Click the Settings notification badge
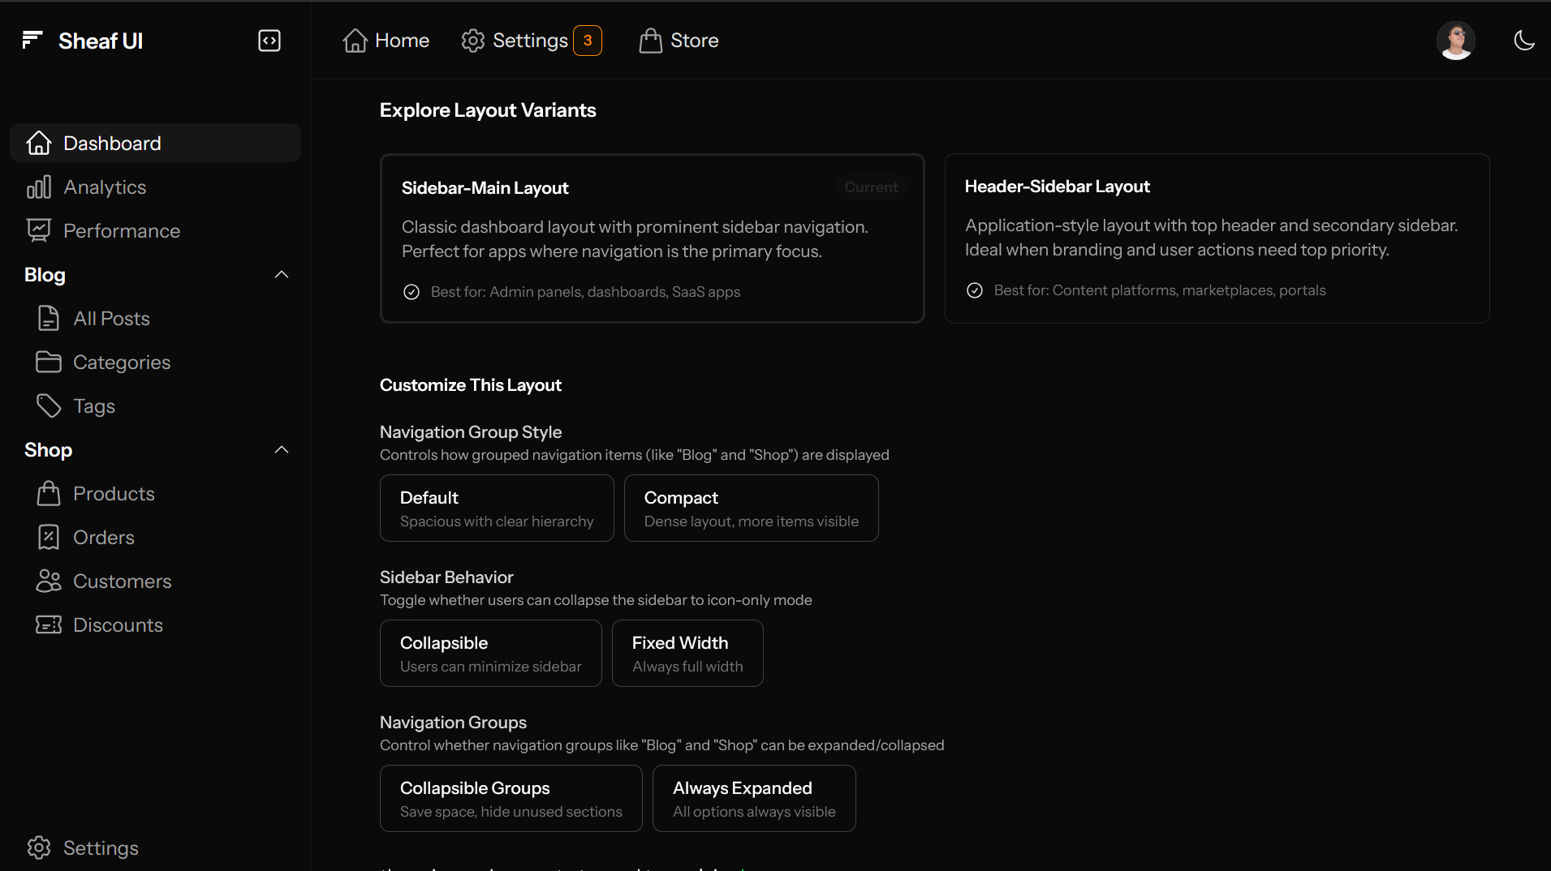The width and height of the screenshot is (1551, 871). click(588, 41)
